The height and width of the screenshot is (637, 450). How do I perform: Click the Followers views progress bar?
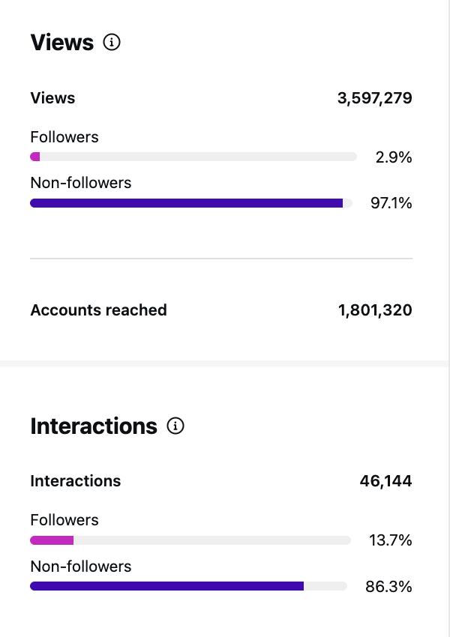coord(193,157)
